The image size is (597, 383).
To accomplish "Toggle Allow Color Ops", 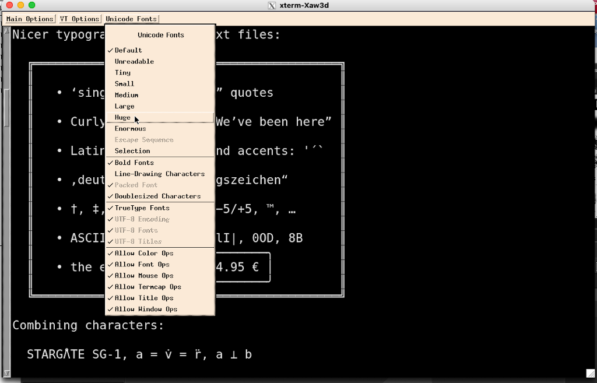I will click(x=144, y=254).
